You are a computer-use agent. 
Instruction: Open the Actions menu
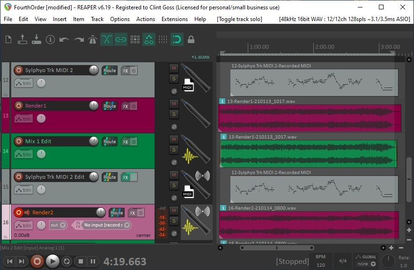pyautogui.click(x=145, y=19)
